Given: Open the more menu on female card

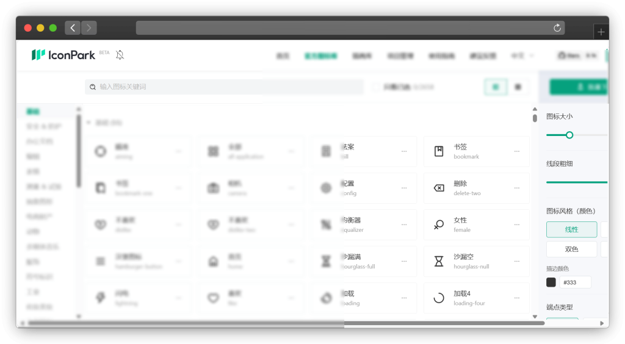Looking at the screenshot, I should [517, 224].
